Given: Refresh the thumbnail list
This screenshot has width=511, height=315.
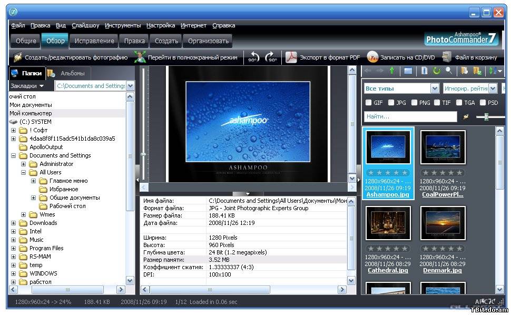Looking at the screenshot, I should (x=437, y=71).
